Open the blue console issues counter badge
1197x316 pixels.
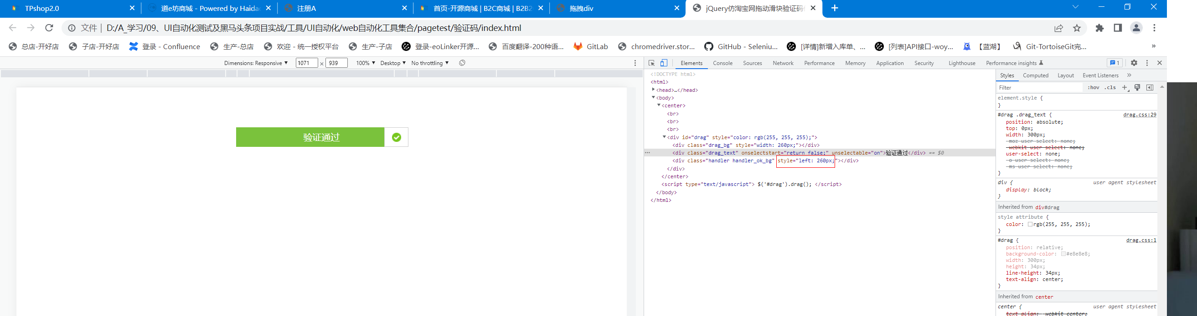(x=1114, y=63)
